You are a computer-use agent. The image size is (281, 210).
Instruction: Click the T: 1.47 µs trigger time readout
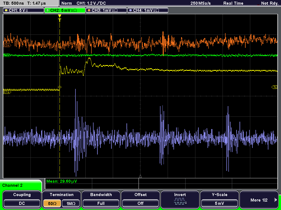(36, 3)
